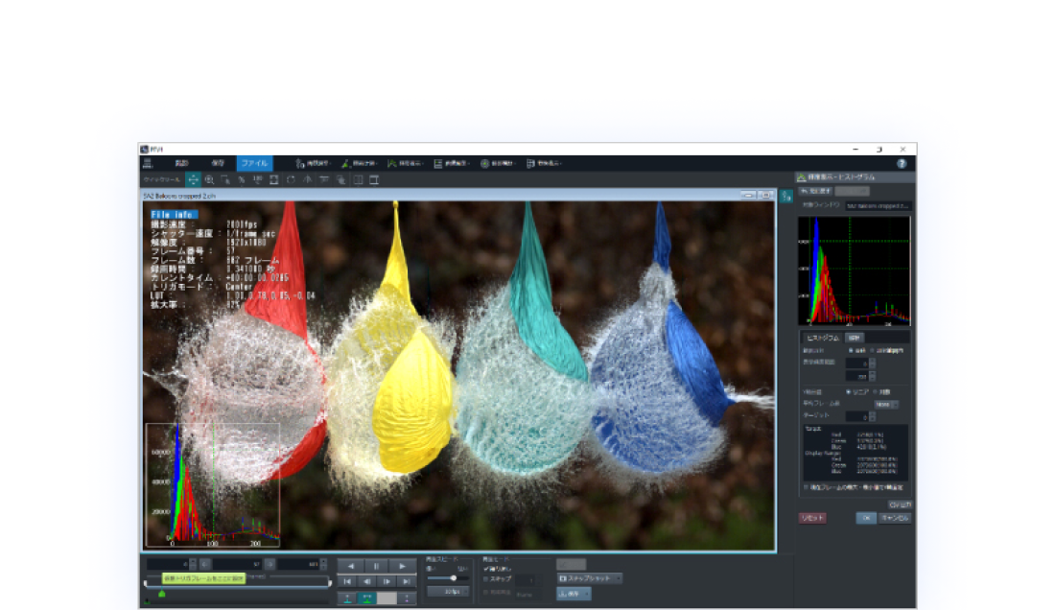
Task: Jump to the first frame
Action: pyautogui.click(x=347, y=581)
